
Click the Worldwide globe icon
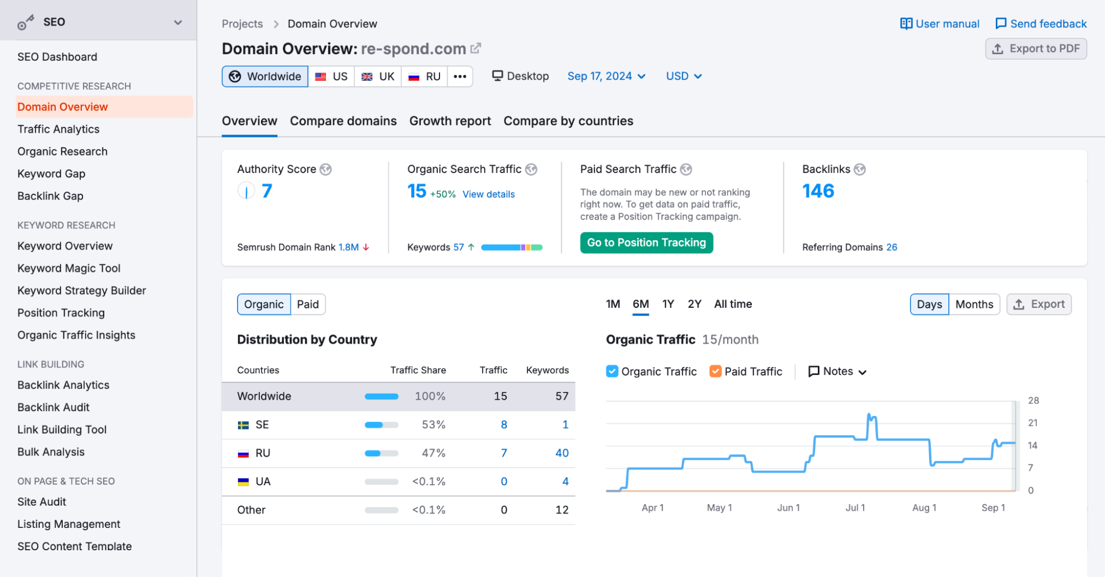point(235,76)
